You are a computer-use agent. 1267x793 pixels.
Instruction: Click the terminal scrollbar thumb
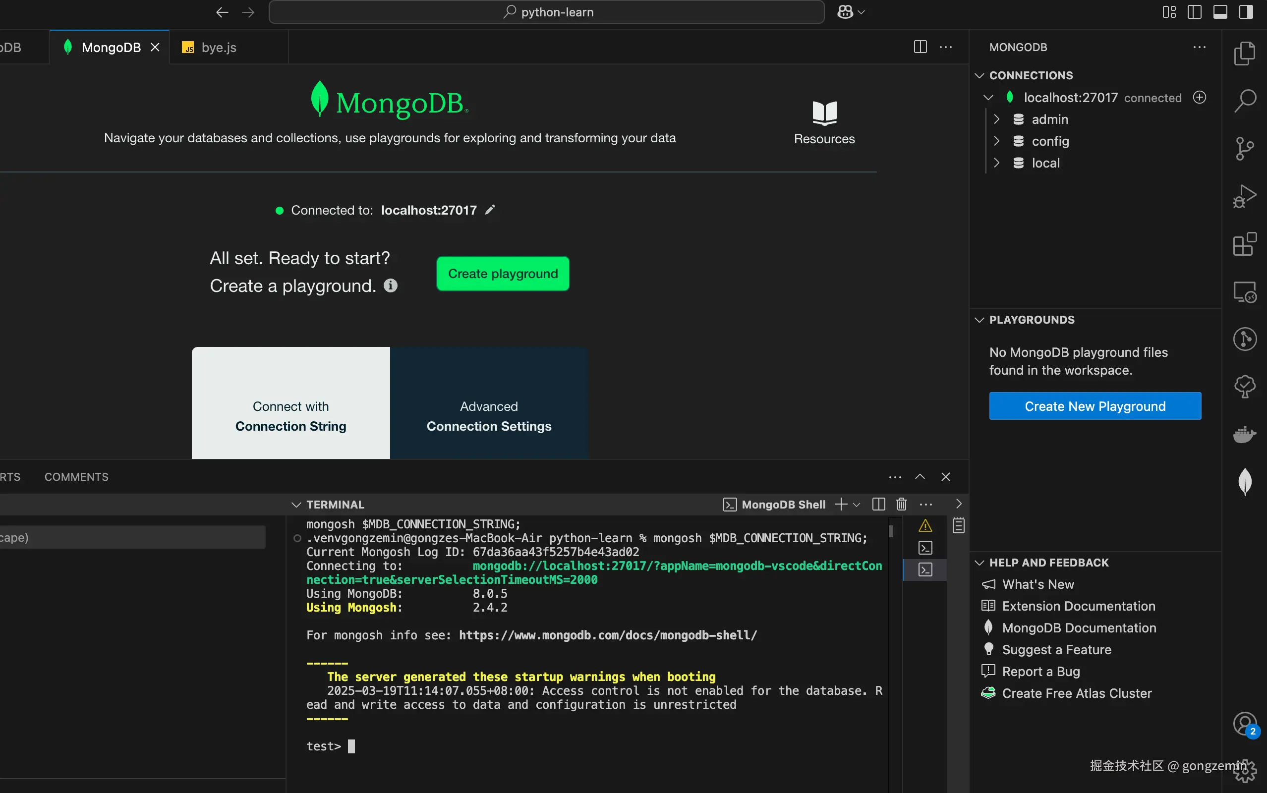[891, 531]
